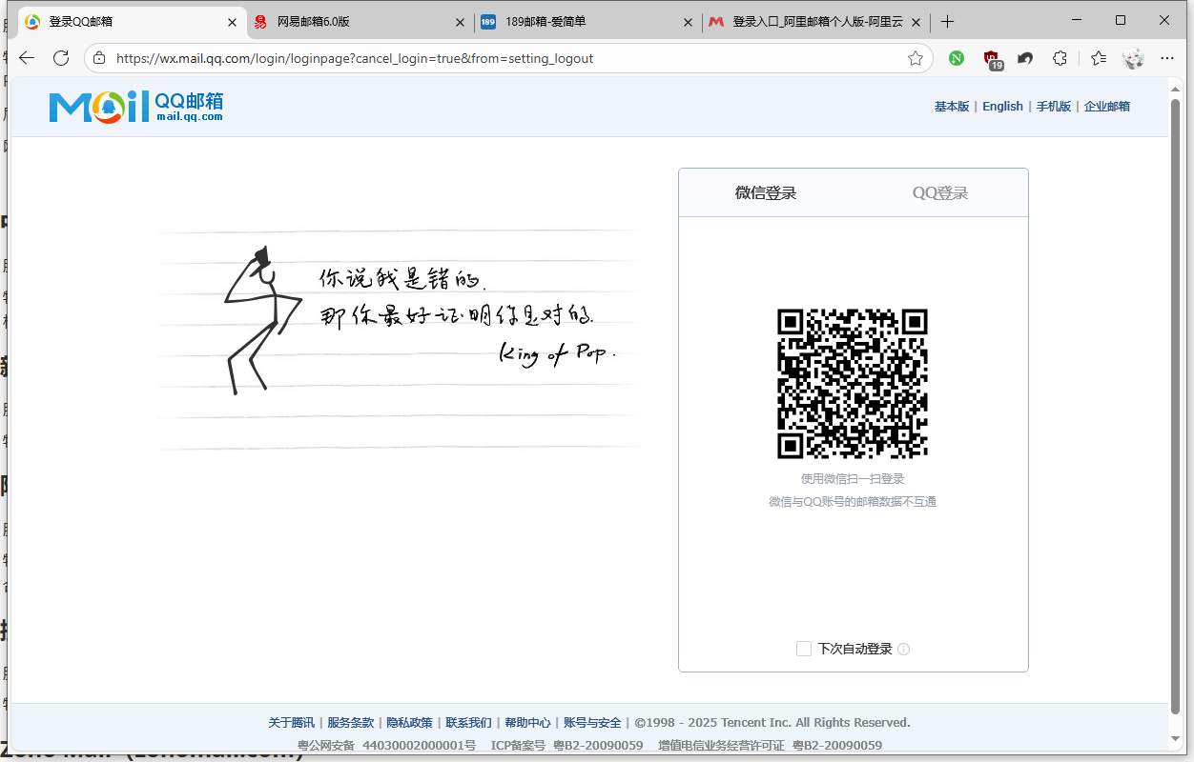This screenshot has height=762, width=1194.
Task: Open the 企业邮箱 link
Action: point(1106,107)
